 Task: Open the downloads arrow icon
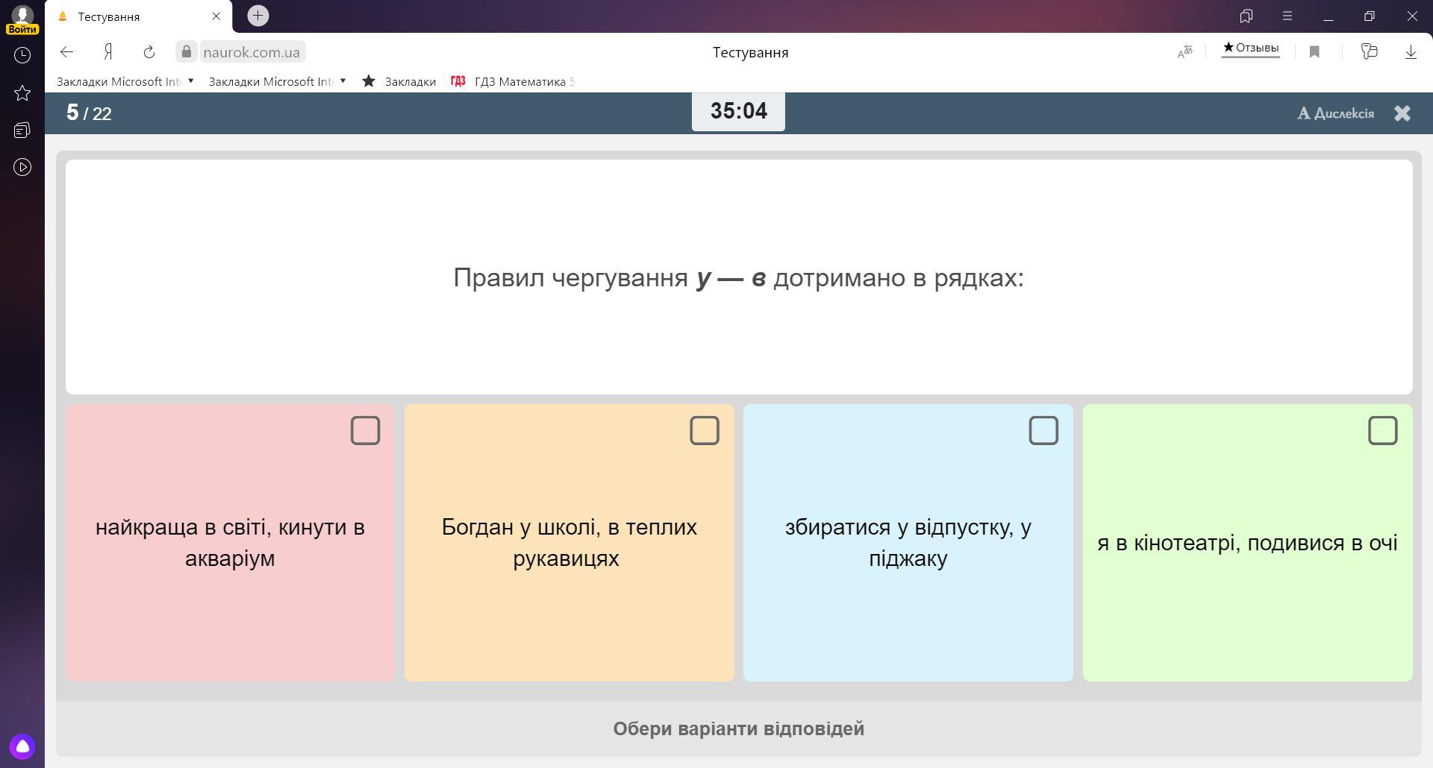(1411, 52)
